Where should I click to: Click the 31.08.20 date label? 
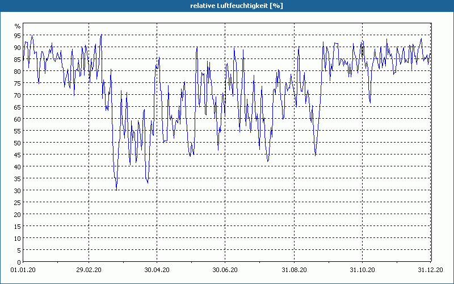294,270
